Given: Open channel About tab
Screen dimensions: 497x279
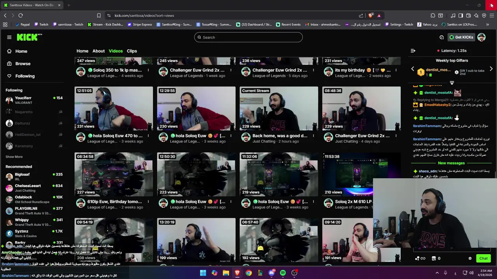Looking at the screenshot, I should coord(99,51).
